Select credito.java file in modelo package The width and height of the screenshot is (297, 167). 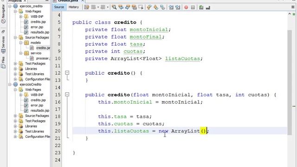[43, 48]
